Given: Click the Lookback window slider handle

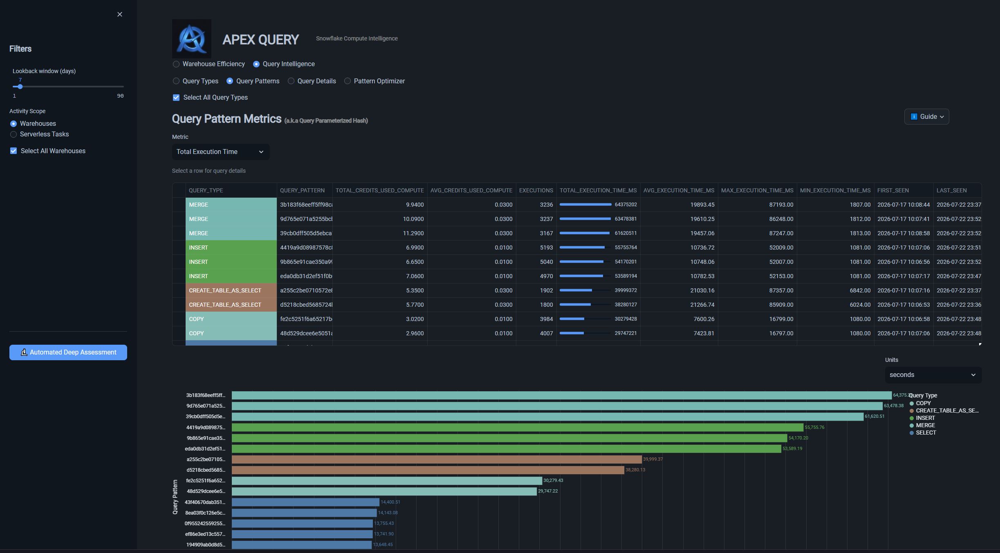Looking at the screenshot, I should (x=20, y=87).
